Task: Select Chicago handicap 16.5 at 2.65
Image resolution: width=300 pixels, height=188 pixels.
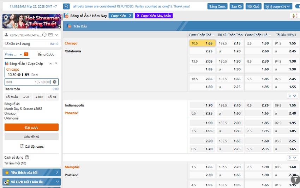Action: 203,79
